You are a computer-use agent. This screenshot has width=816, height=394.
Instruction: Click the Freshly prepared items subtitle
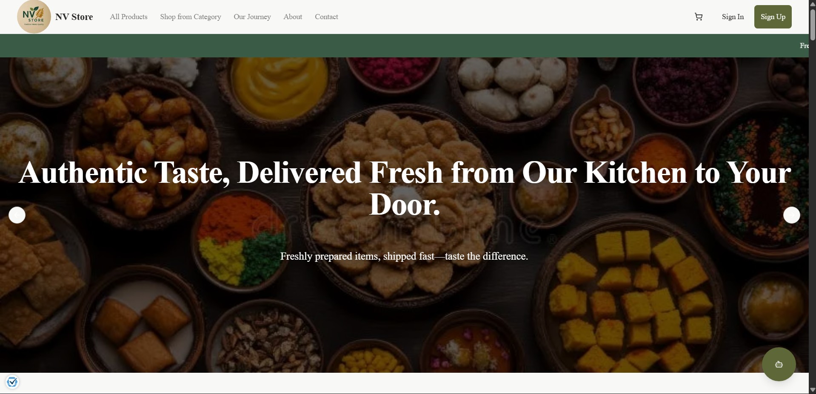pos(404,256)
